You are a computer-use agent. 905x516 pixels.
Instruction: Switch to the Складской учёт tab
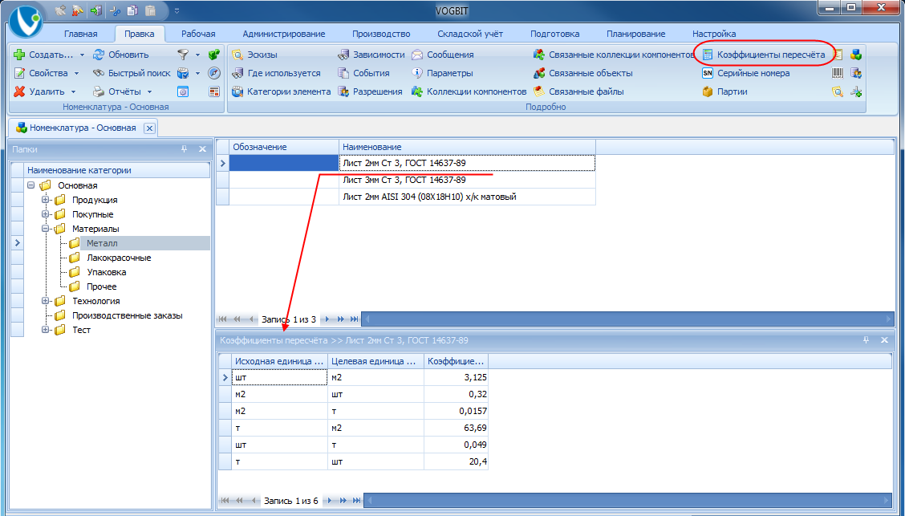[x=470, y=34]
